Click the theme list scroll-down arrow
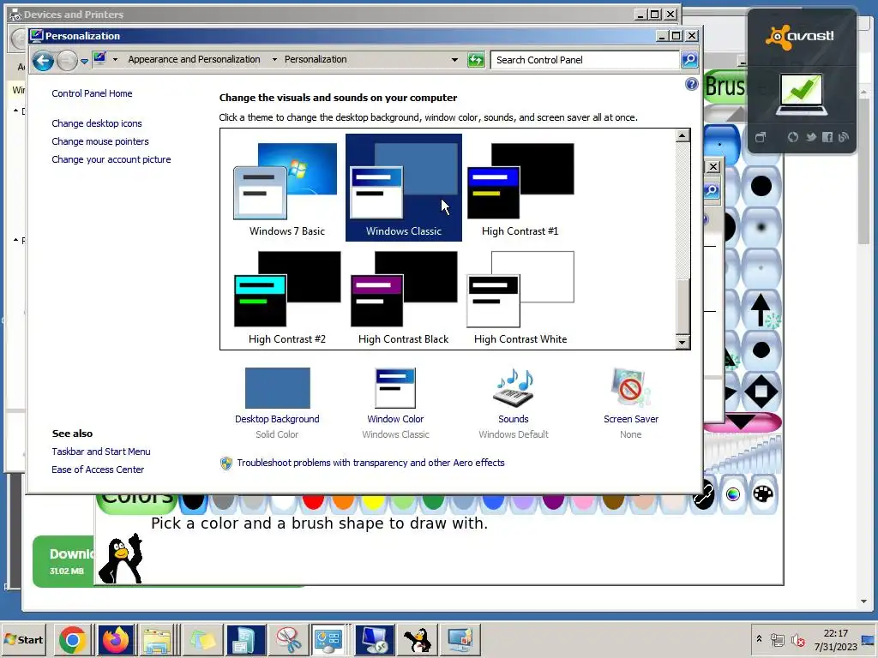The image size is (878, 658). tap(682, 343)
